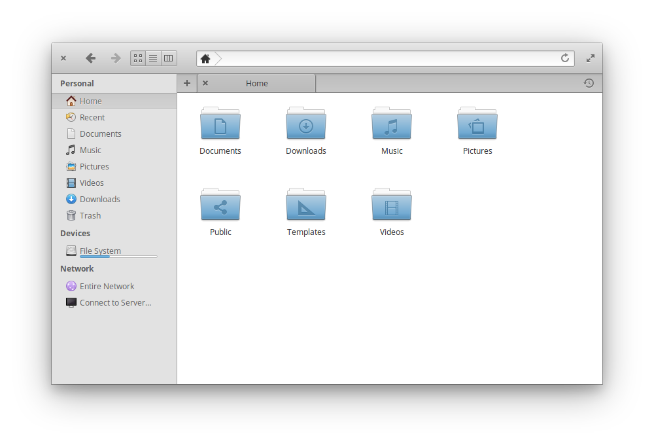Open a new tab with the plus icon
Screen dimensions: 654x445
(x=187, y=83)
